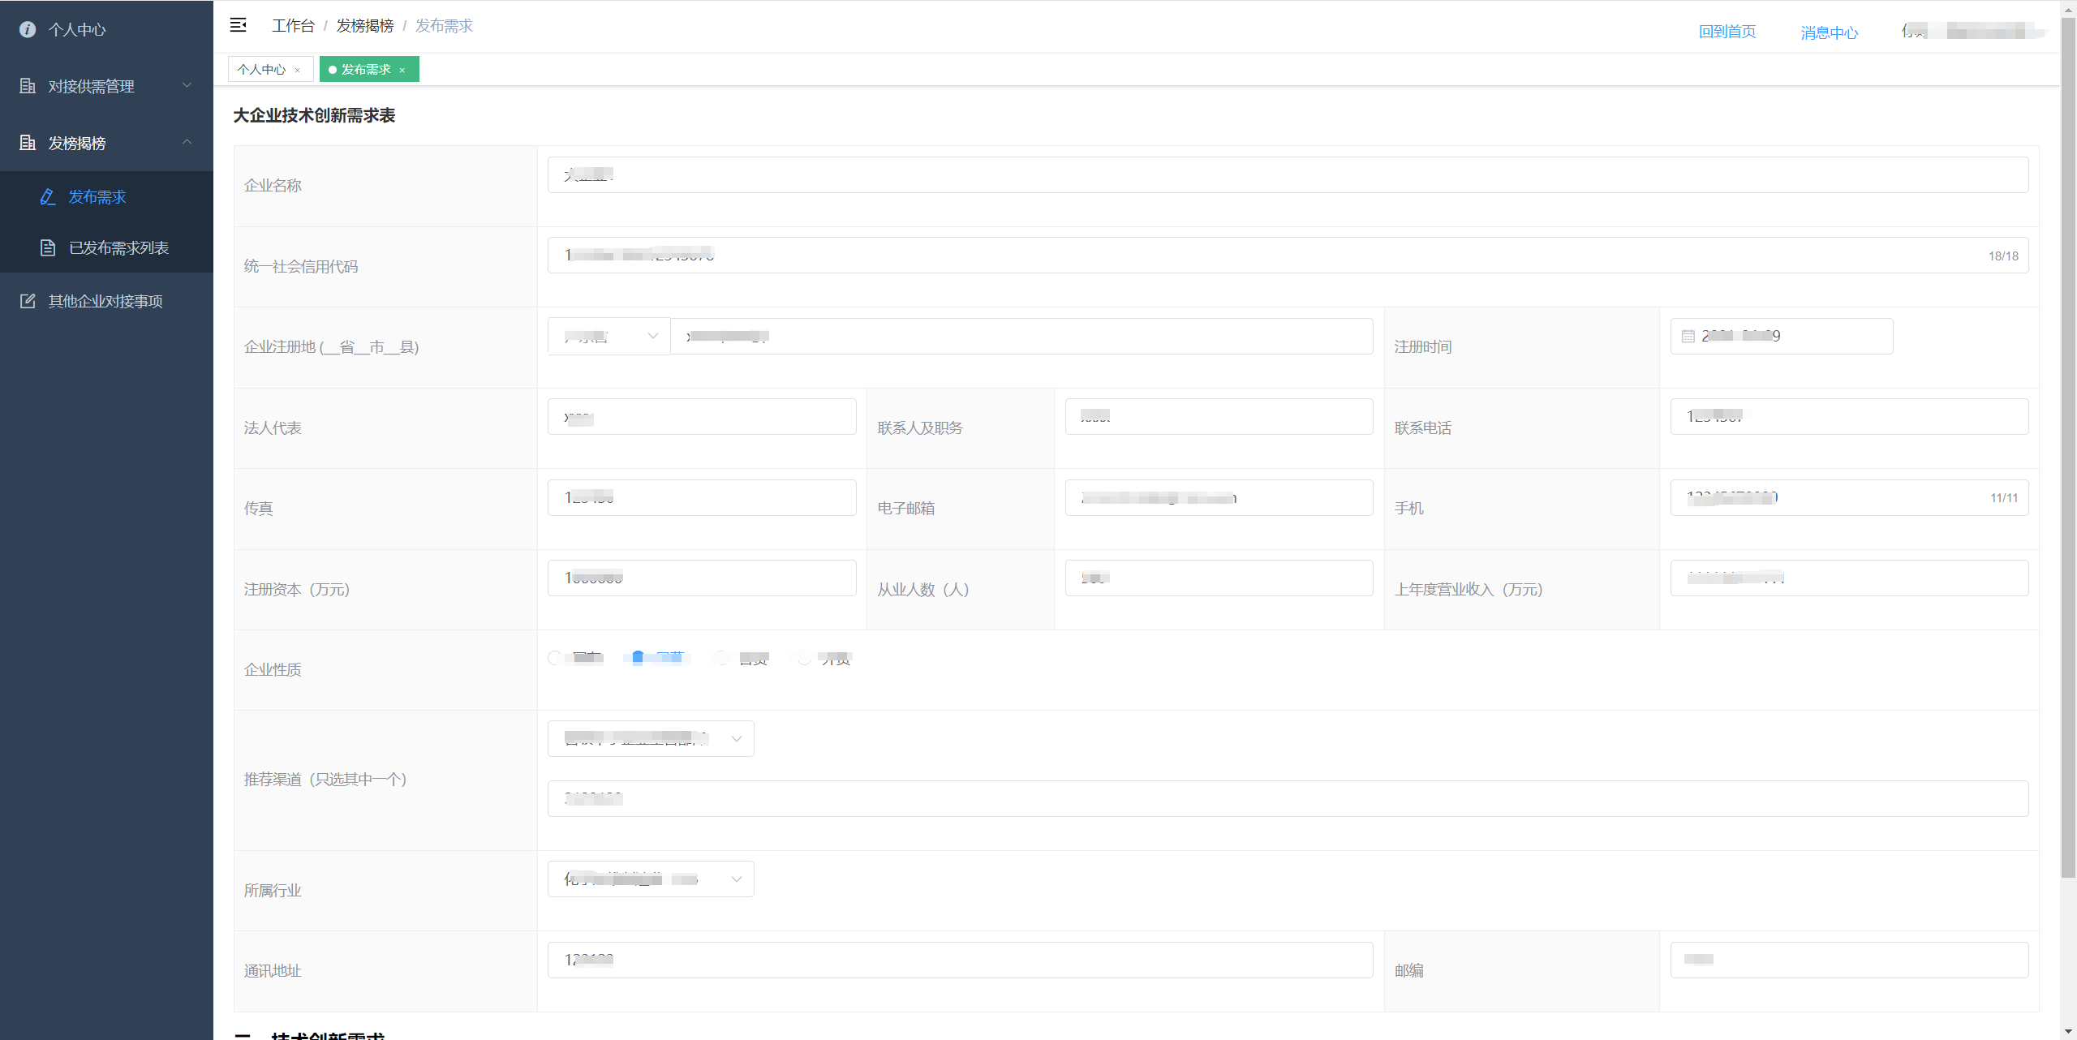Open the 注册时间 calendar icon
Image resolution: width=2077 pixels, height=1040 pixels.
1688,336
